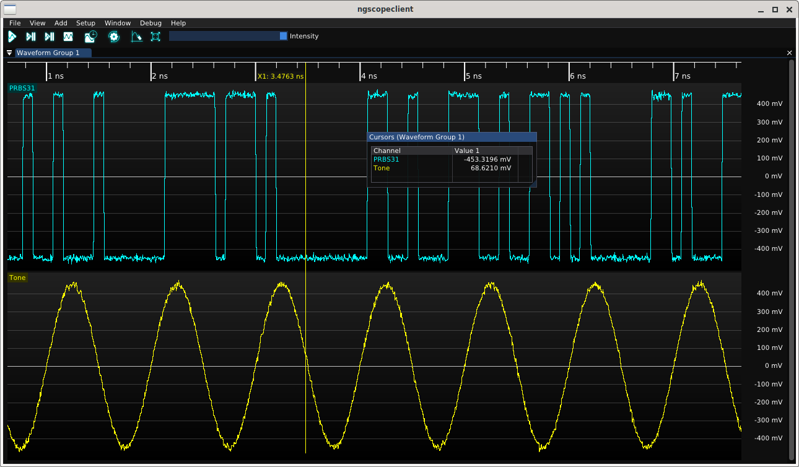Click the Intensity slider handle
799x467 pixels.
point(284,36)
